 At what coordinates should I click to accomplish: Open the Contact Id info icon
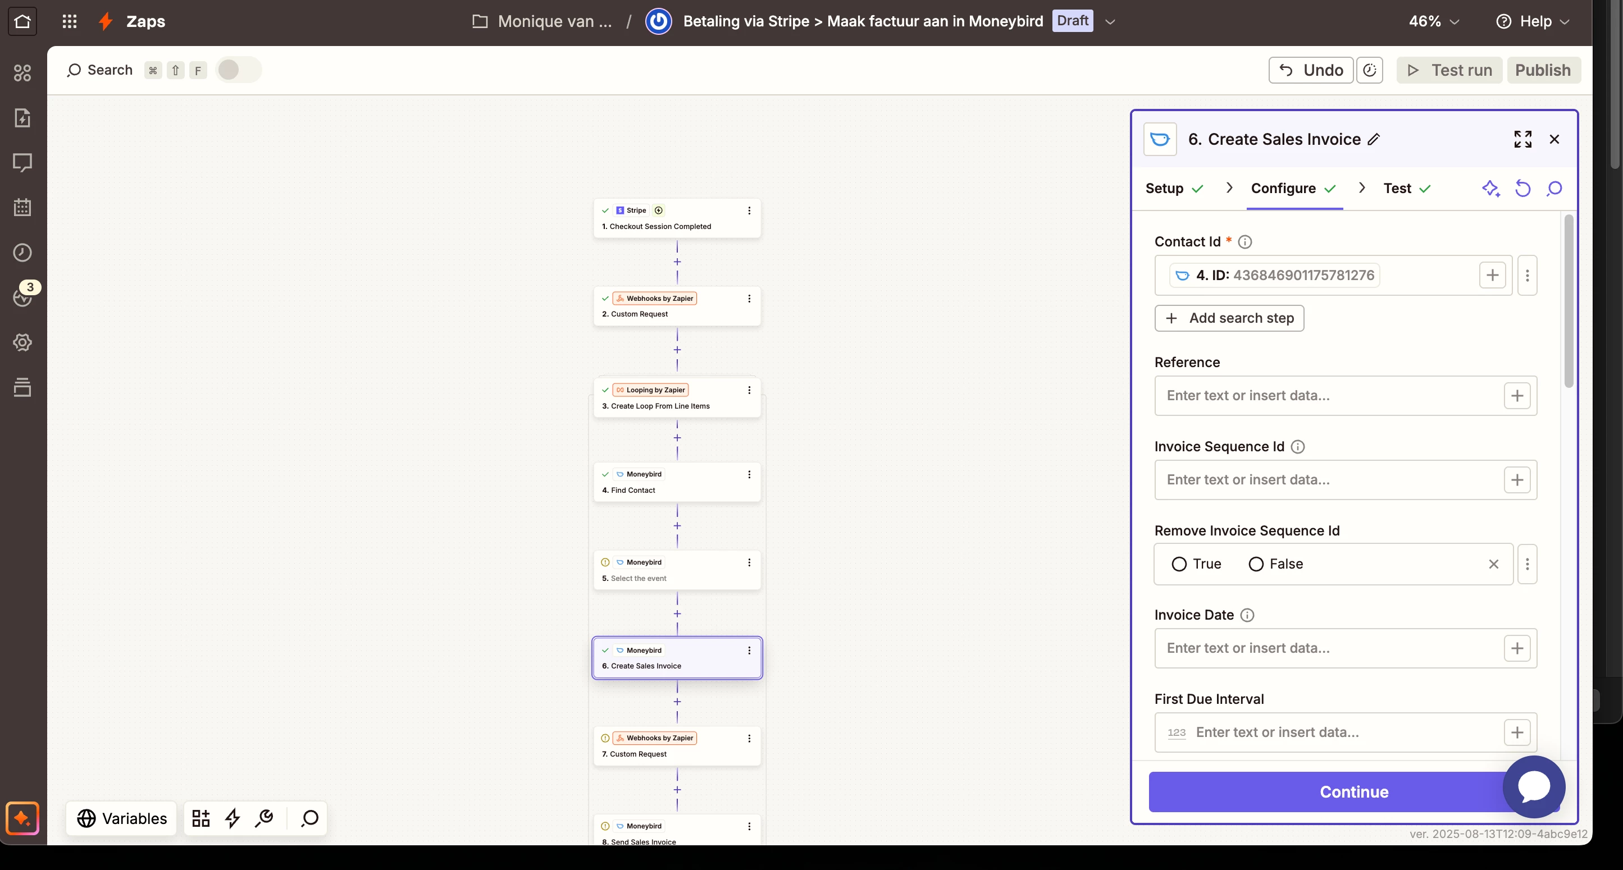[1245, 242]
